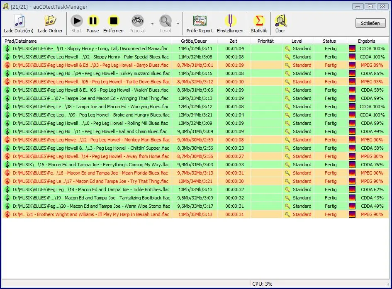Viewport: 392px width, 289px height.
Task: Select Chittlin' Supper.flac file
Action: (x=195, y=148)
